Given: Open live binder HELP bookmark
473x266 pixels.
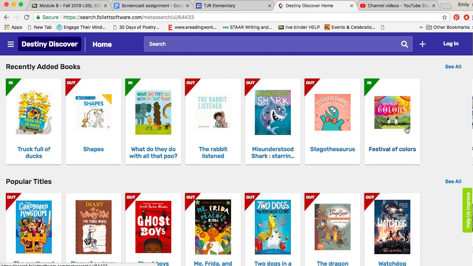Looking at the screenshot, I should click(x=299, y=27).
